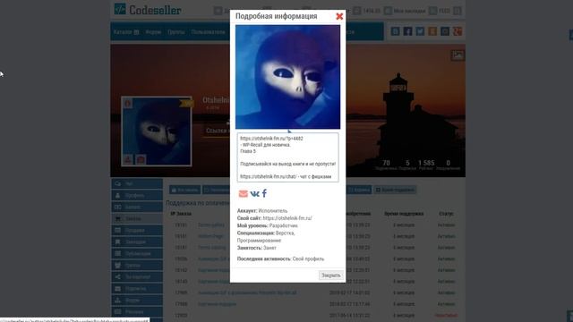
Task: Open the Пользователи menu item
Action: point(208,32)
